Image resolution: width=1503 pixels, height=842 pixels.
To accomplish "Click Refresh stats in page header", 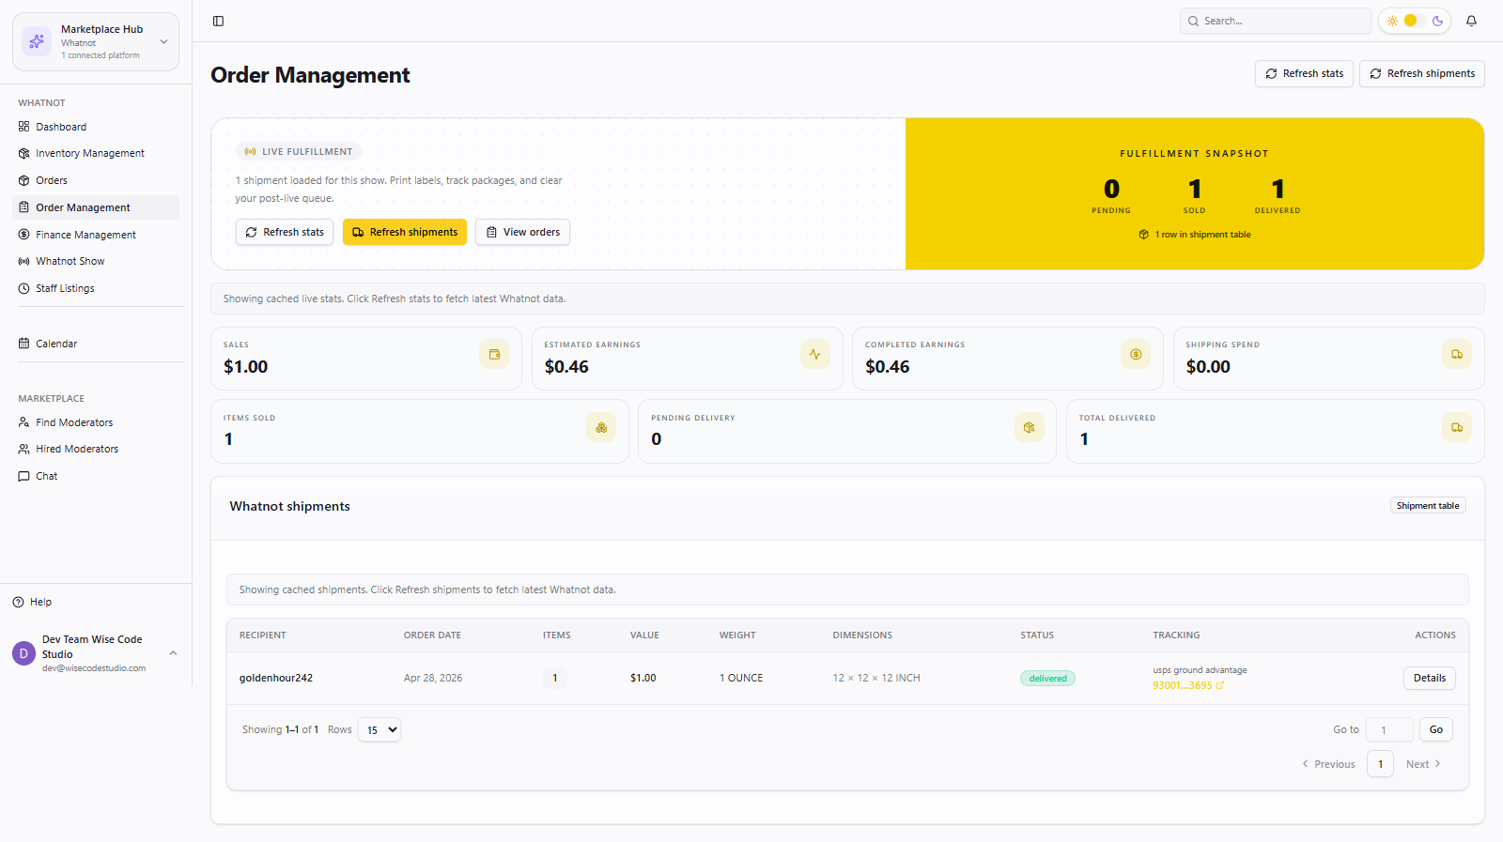I will click(1304, 73).
